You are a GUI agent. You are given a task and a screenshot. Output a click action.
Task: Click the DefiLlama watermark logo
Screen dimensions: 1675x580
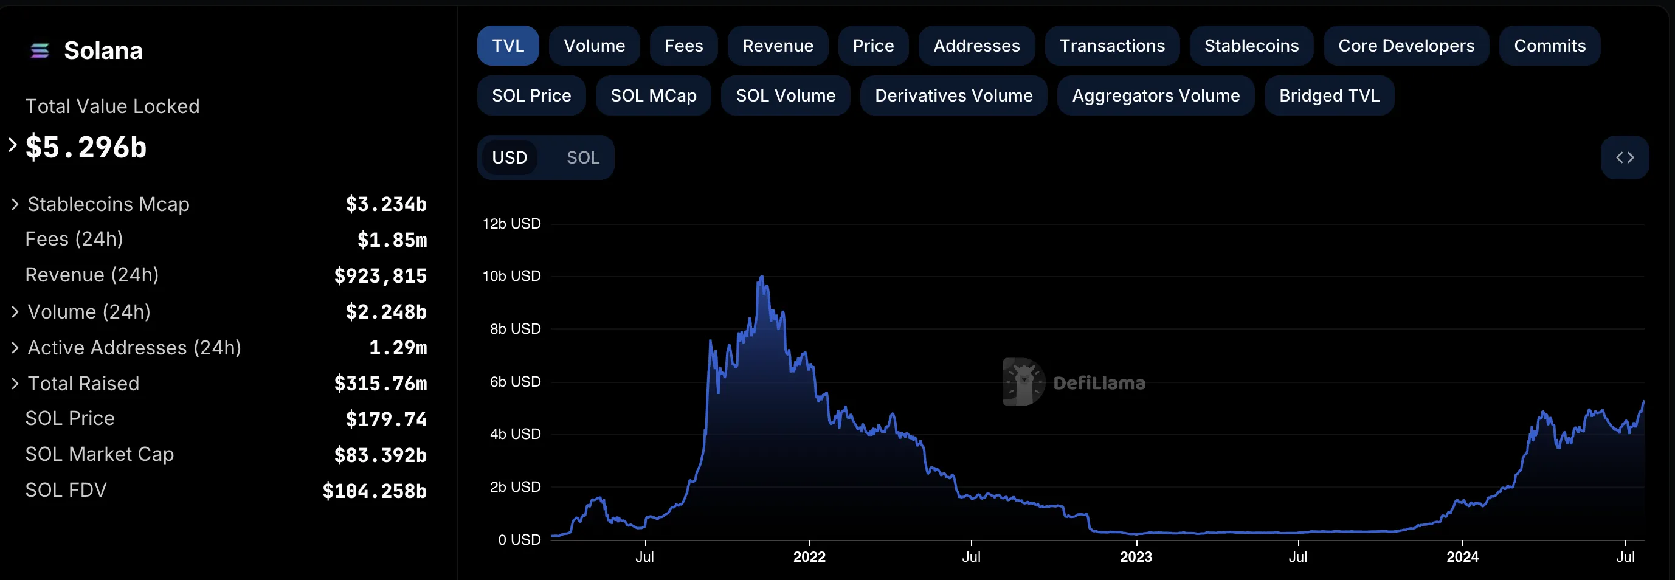coord(1074,382)
